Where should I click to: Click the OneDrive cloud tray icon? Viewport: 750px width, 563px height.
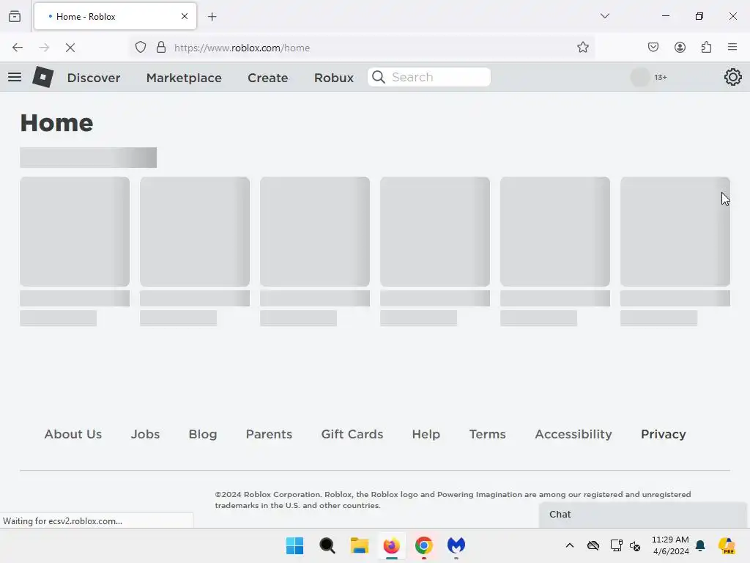[593, 545]
